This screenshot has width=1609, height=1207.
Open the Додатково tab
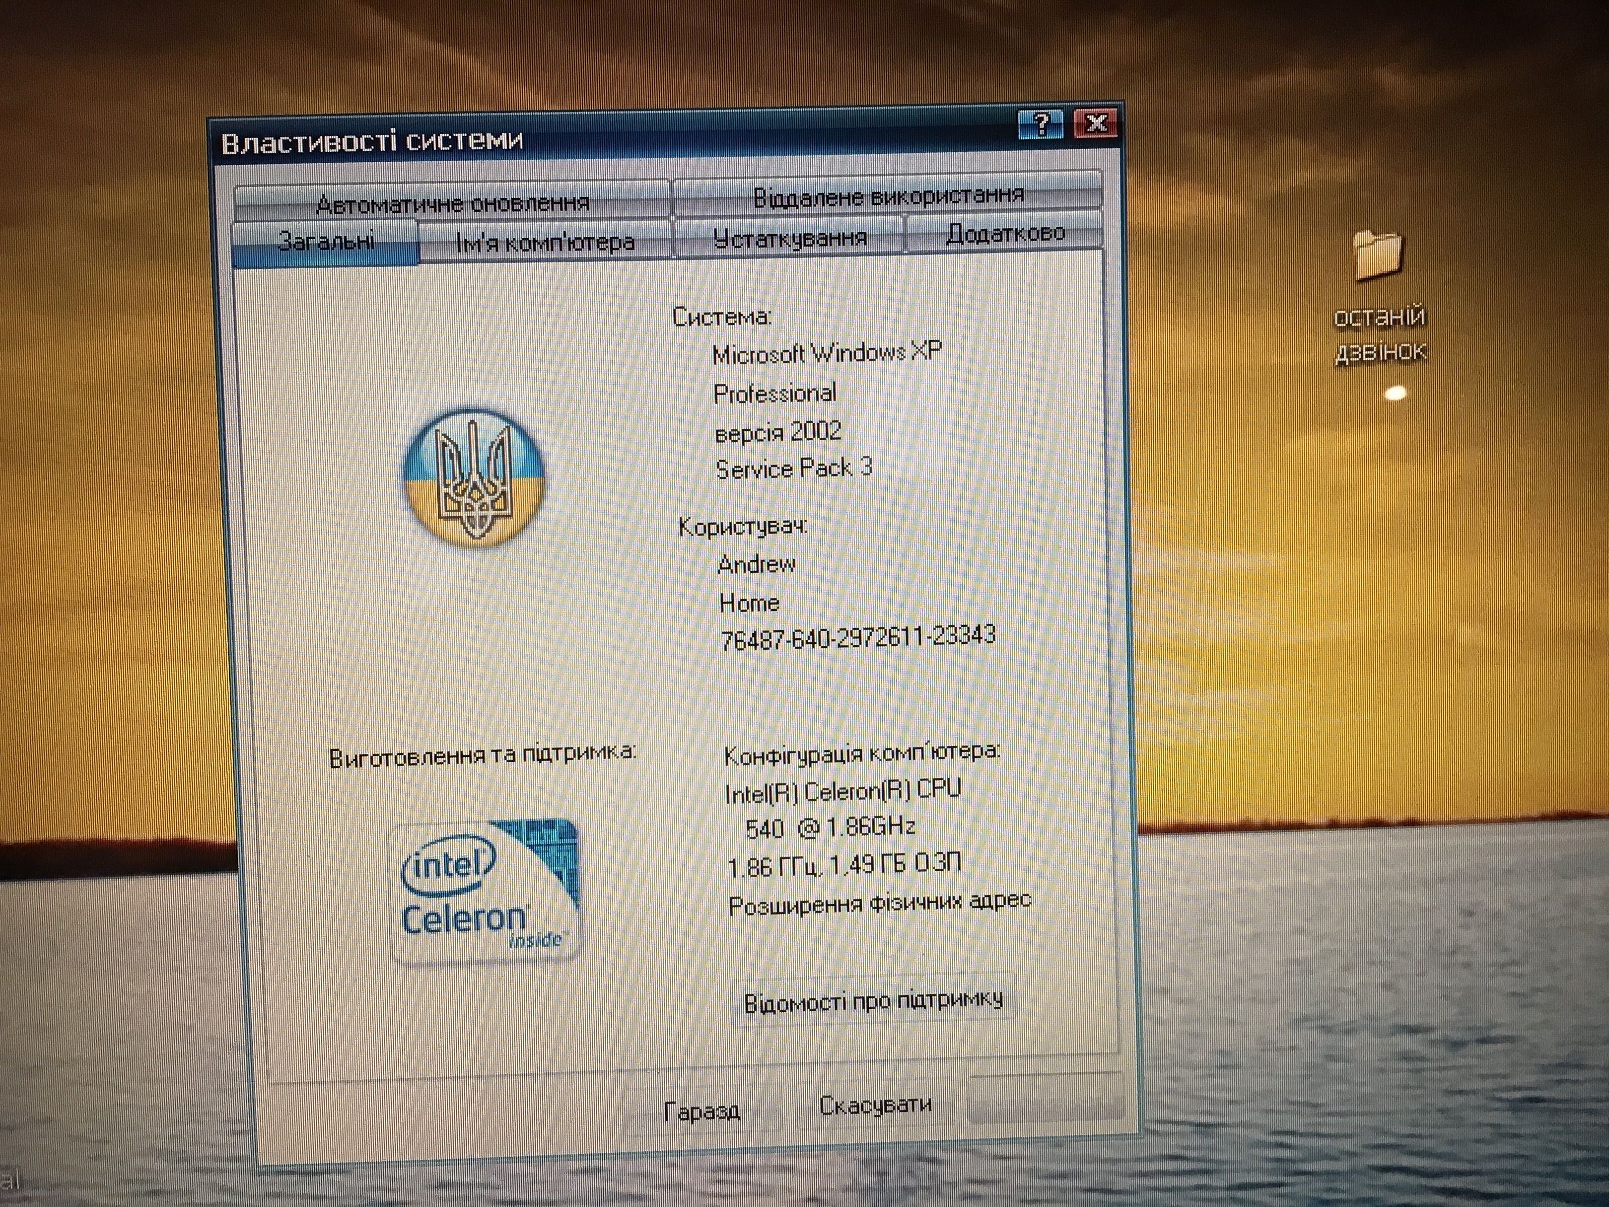click(x=1005, y=233)
